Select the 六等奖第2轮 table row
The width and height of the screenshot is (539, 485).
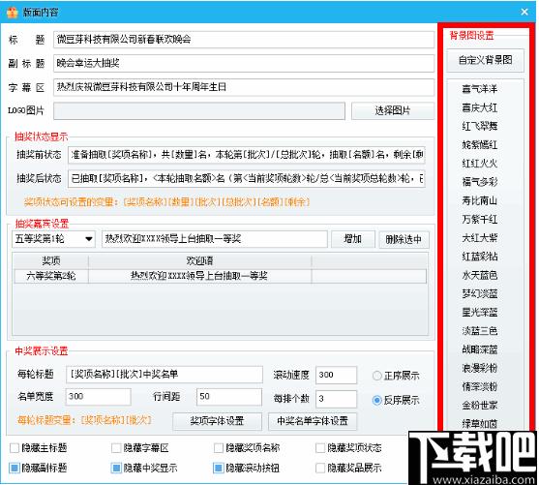(x=220, y=276)
